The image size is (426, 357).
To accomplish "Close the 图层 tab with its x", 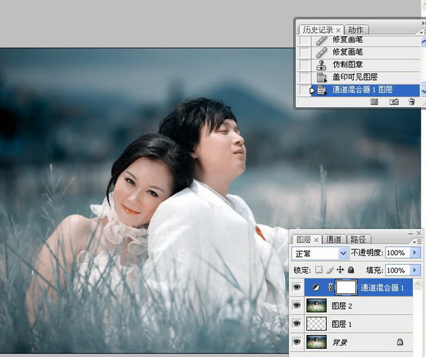I will click(x=316, y=240).
